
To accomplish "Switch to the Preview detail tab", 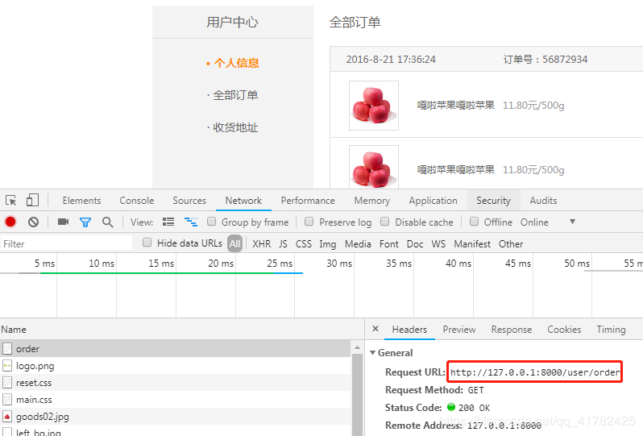I will pyautogui.click(x=458, y=330).
